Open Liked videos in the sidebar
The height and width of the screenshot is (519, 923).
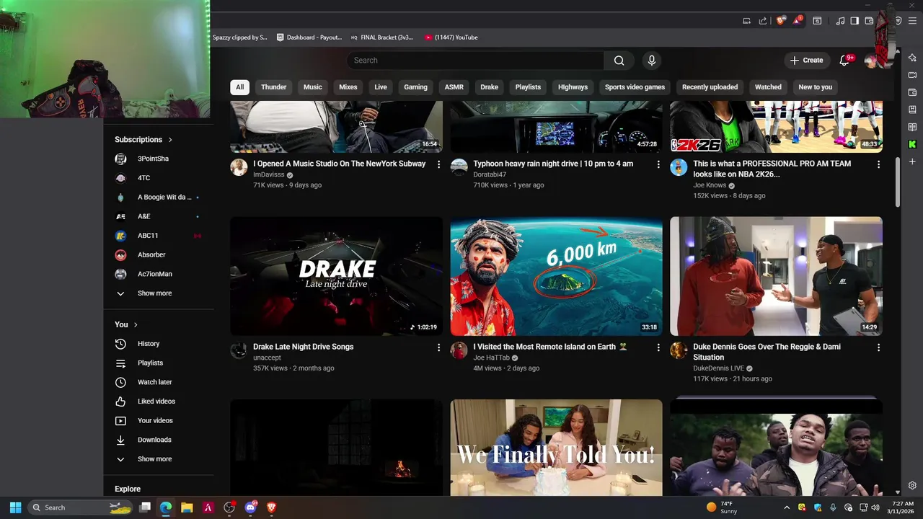159,402
